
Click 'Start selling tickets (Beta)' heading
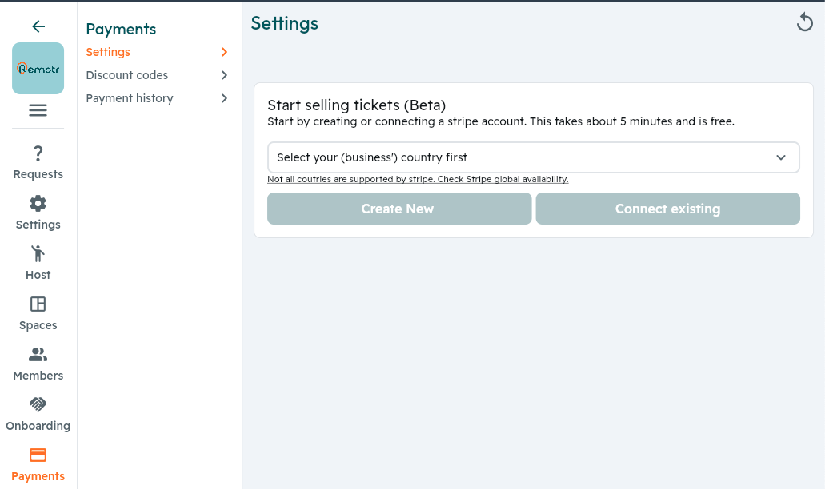[356, 105]
